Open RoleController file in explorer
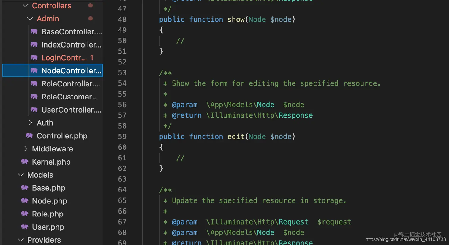This screenshot has height=245, width=449. click(x=71, y=84)
